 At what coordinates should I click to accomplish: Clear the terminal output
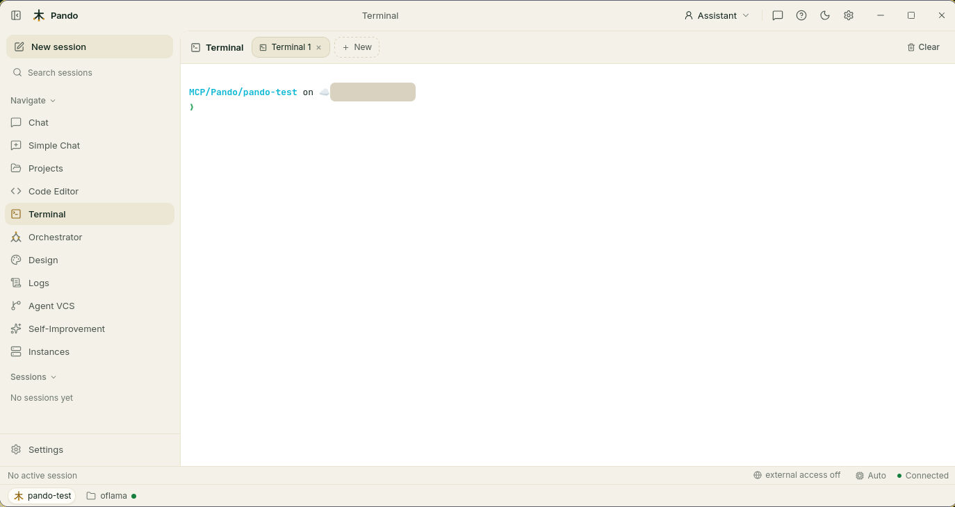(x=923, y=47)
